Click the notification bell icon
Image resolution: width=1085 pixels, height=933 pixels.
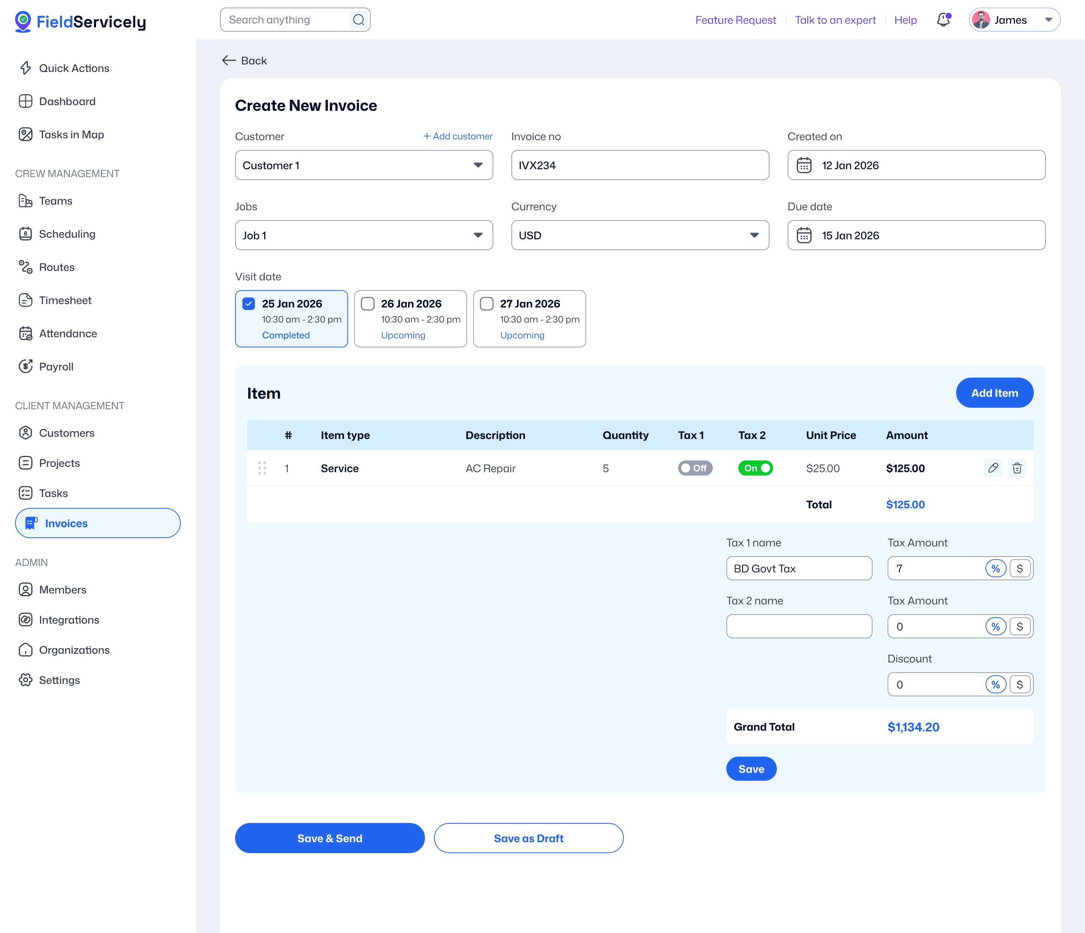click(943, 20)
